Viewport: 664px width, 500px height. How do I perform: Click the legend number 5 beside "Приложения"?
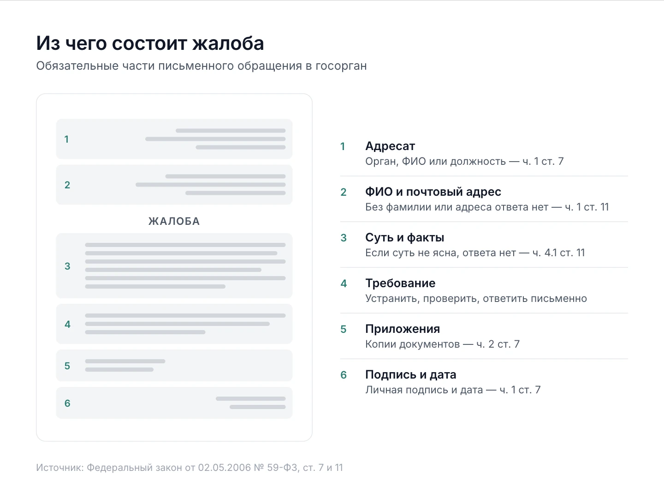[x=343, y=329]
